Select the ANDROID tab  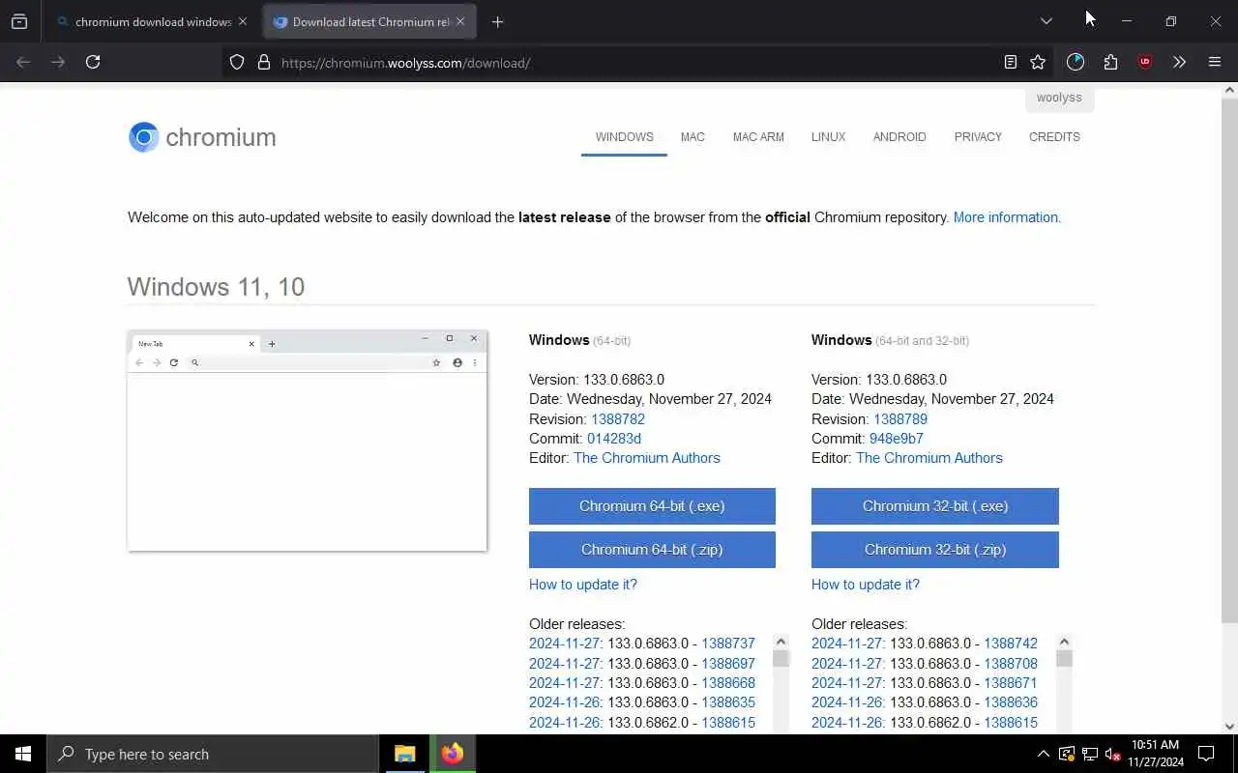pos(899,137)
